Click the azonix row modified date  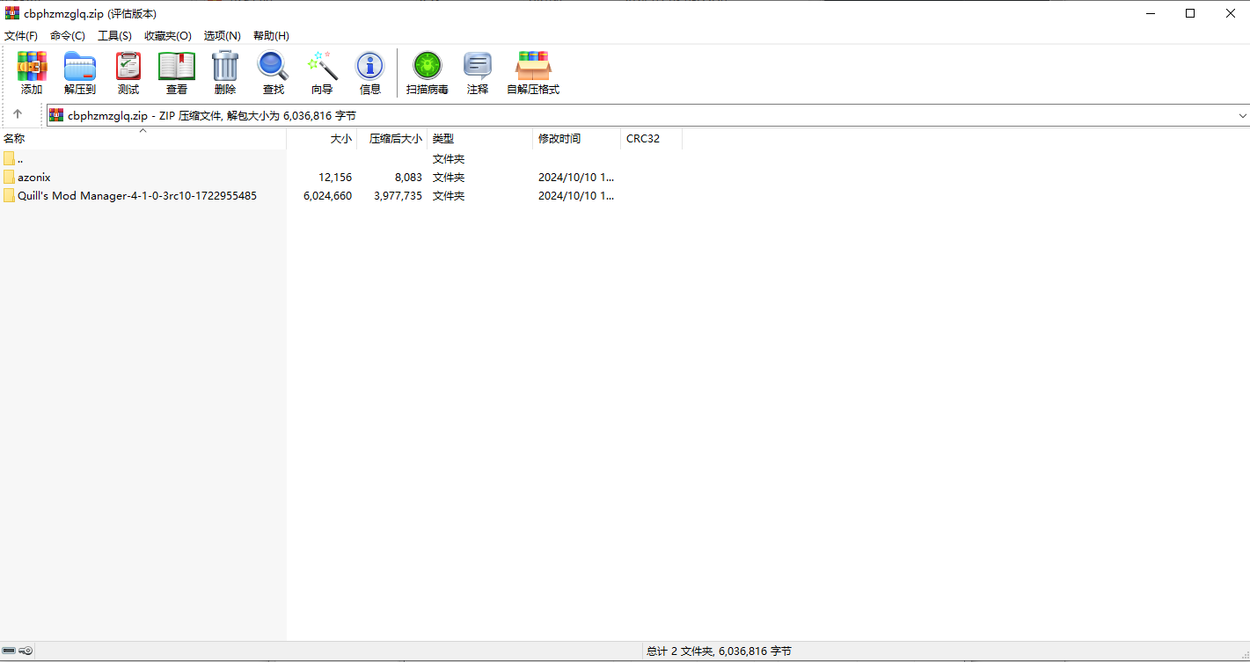click(576, 178)
